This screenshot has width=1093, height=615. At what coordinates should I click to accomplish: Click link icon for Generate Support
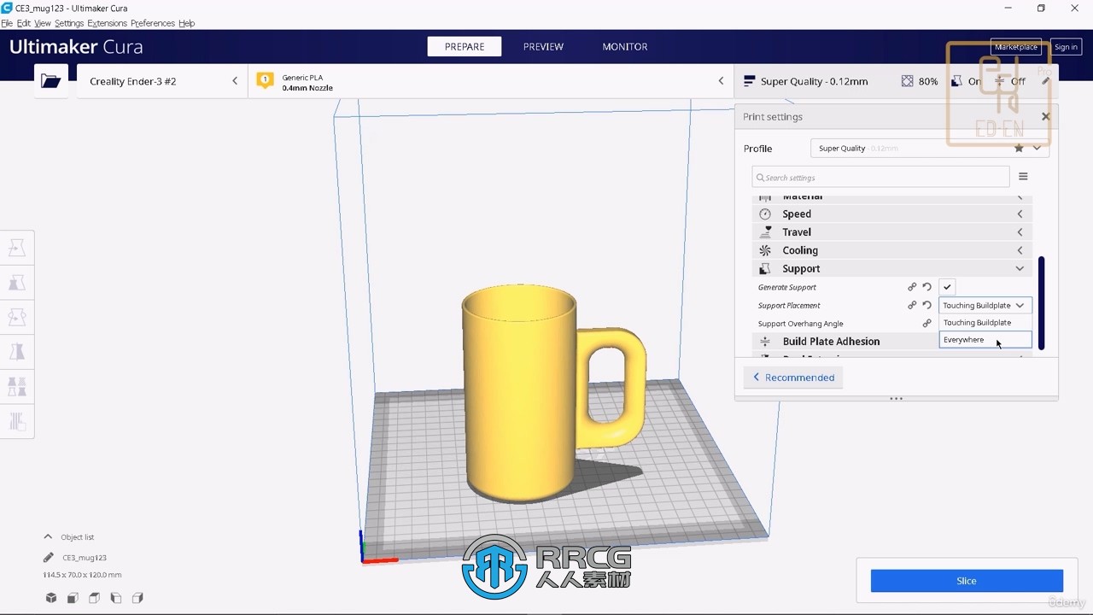point(912,287)
